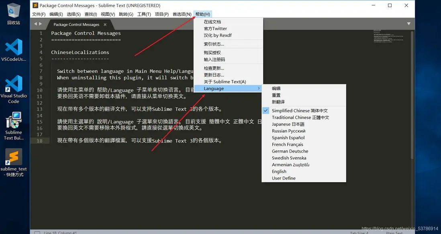Toggle the side bar status bar icon
Screen dimensions: 441x234
coord(37,233)
